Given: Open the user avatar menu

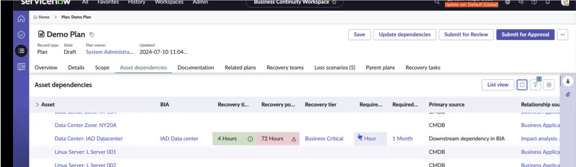Looking at the screenshot, I should (565, 2).
